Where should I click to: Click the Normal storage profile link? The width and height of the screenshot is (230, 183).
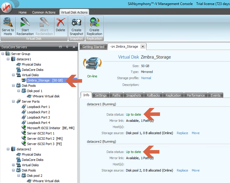tap(146, 78)
